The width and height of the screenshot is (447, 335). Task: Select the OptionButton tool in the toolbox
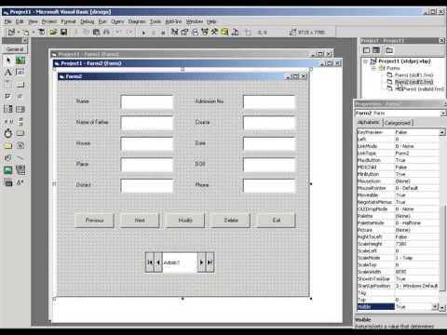pos(20,97)
